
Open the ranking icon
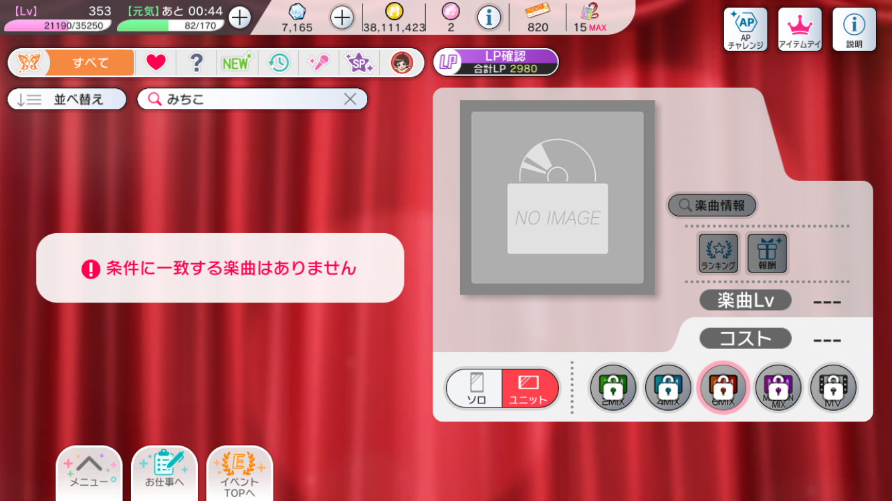[x=718, y=253]
